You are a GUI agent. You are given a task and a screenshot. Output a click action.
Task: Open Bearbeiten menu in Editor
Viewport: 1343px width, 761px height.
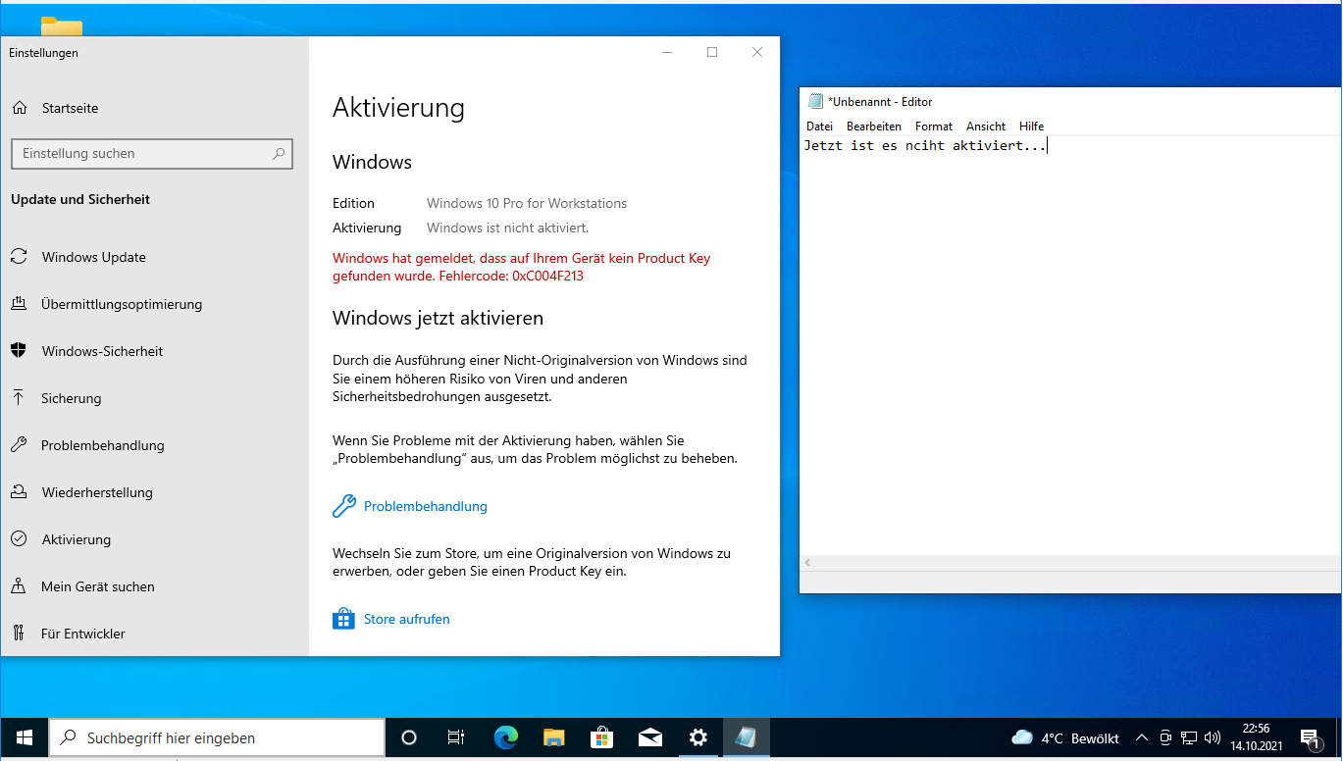[873, 127]
